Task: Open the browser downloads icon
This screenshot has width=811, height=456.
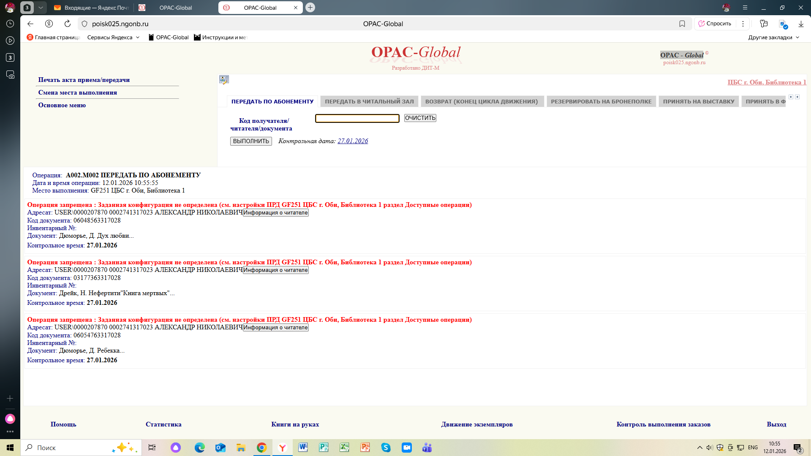Action: tap(801, 24)
